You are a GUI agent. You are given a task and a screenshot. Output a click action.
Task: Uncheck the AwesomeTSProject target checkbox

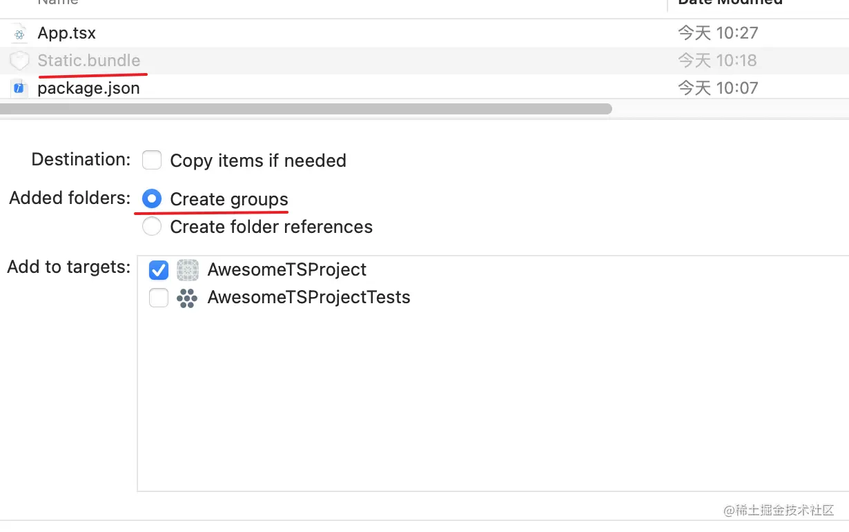tap(159, 270)
